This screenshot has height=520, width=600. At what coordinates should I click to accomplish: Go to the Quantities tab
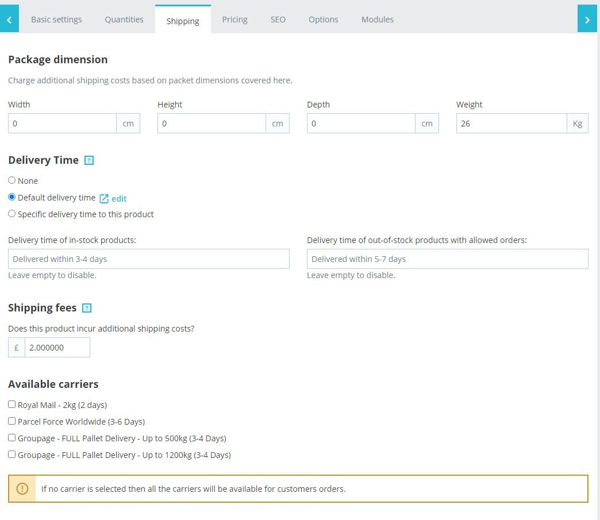coord(124,20)
